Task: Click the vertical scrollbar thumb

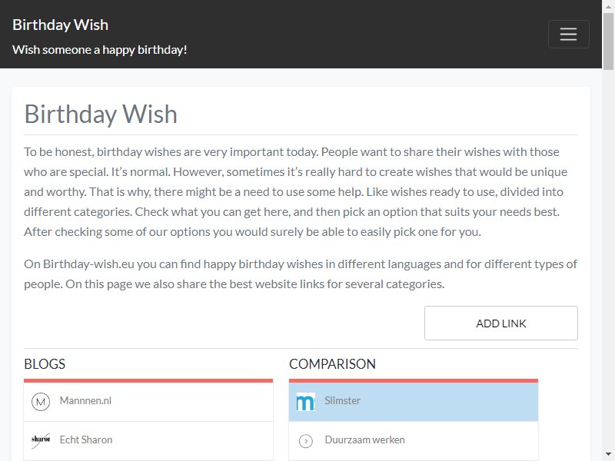Action: click(608, 41)
